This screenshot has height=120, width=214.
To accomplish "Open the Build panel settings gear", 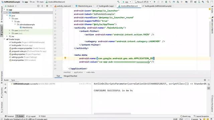I will coord(205,80).
